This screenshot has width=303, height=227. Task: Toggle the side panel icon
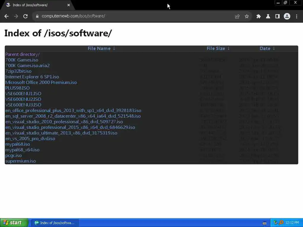click(x=278, y=17)
